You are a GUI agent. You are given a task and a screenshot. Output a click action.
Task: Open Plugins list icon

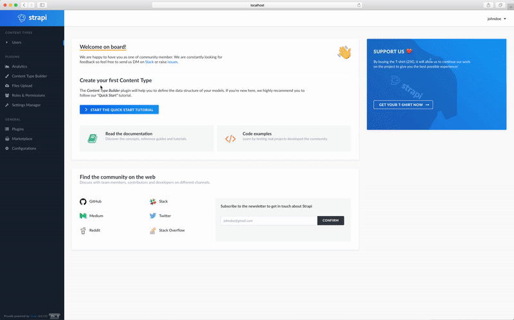pos(7,129)
